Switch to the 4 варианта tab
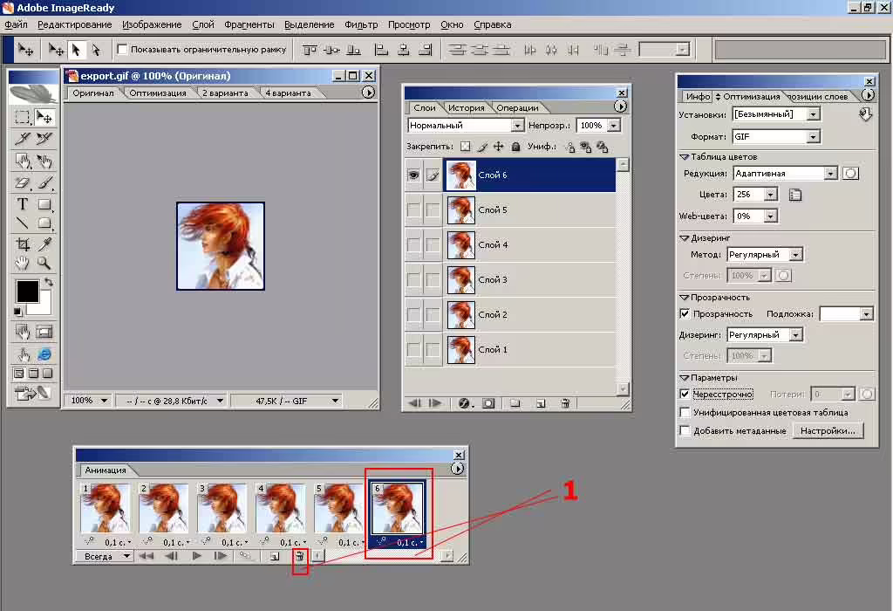Viewport: 893px width, 611px height. [288, 93]
